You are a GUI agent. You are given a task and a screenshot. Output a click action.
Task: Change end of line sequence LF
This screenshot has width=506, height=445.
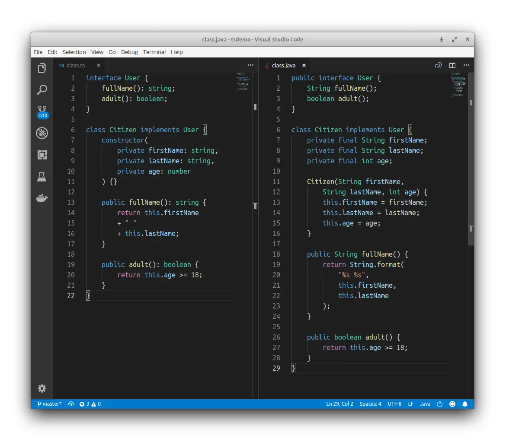[x=410, y=404]
